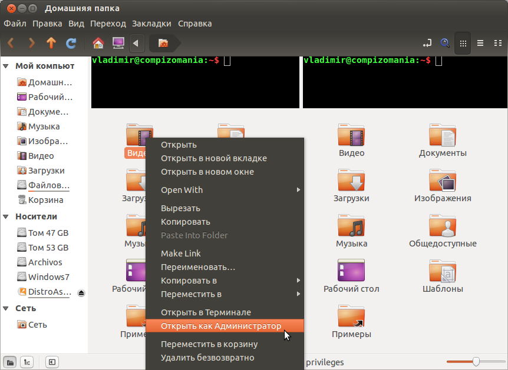Screen dimensions: 508x370
Task: Select Общедоступные folder in right pane
Action: point(443,231)
